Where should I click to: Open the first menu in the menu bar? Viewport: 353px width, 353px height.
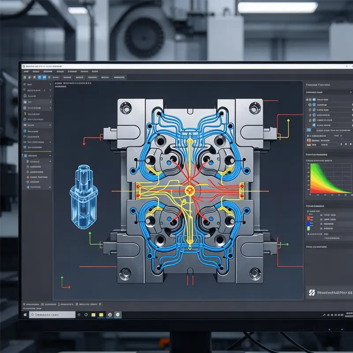tap(26, 71)
